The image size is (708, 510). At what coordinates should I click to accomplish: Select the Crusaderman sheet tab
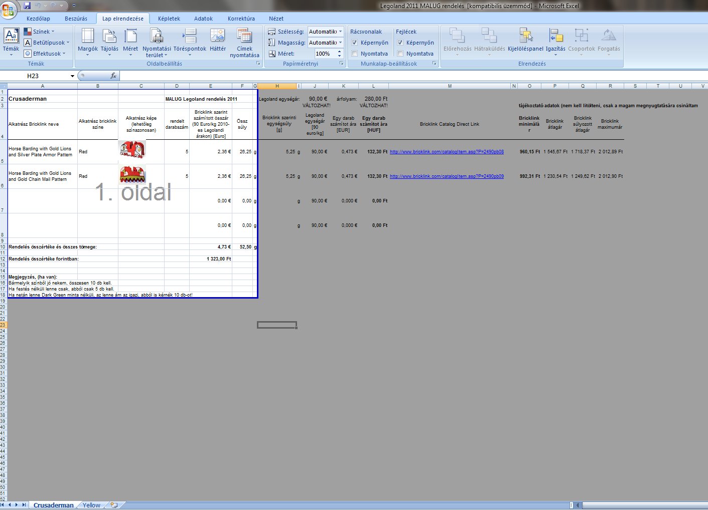[x=53, y=505]
